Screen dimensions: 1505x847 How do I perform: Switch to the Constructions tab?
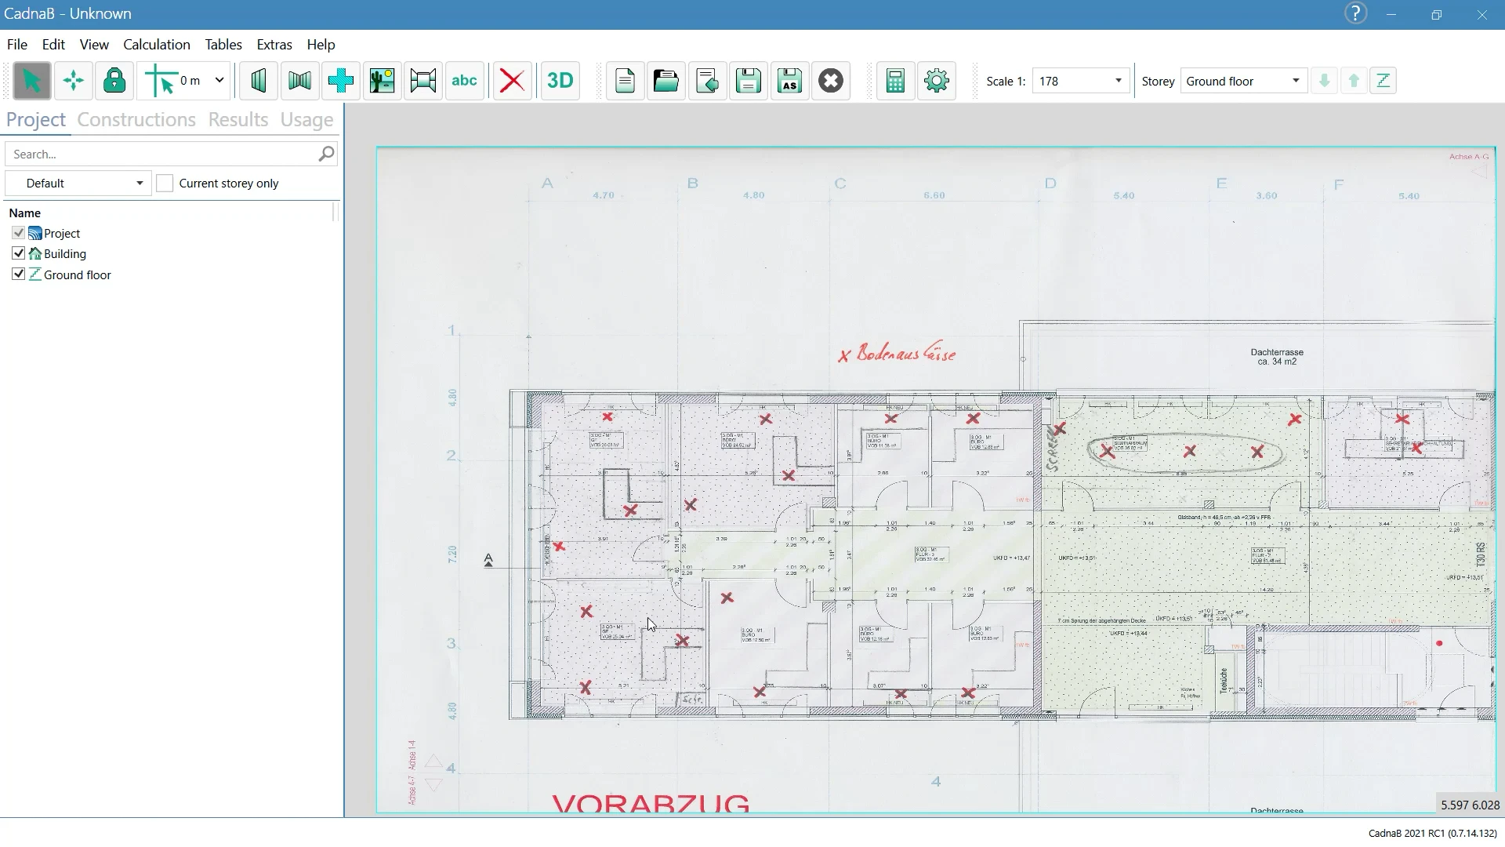[x=136, y=119]
